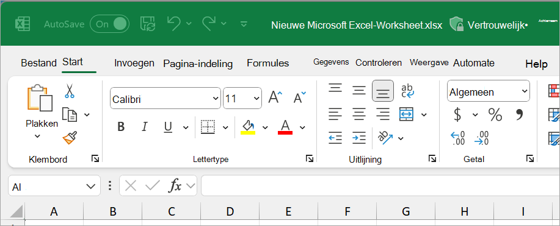Open the fill color picker arrow
The width and height of the screenshot is (560, 226).
point(265,127)
